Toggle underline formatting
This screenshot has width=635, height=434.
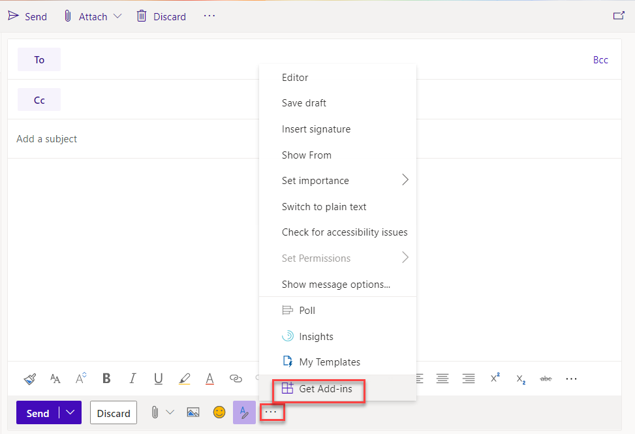click(x=158, y=379)
